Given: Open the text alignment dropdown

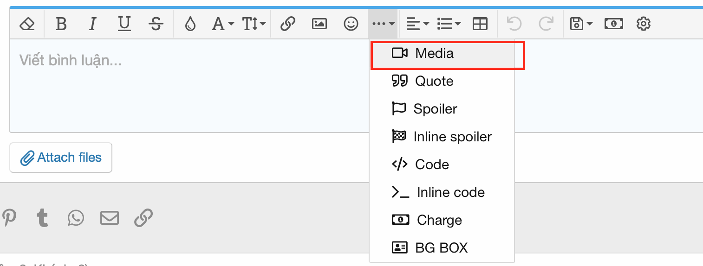Looking at the screenshot, I should 417,24.
